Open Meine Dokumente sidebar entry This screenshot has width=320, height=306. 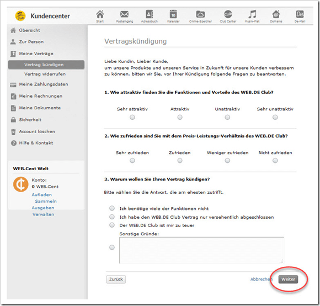[x=40, y=108]
